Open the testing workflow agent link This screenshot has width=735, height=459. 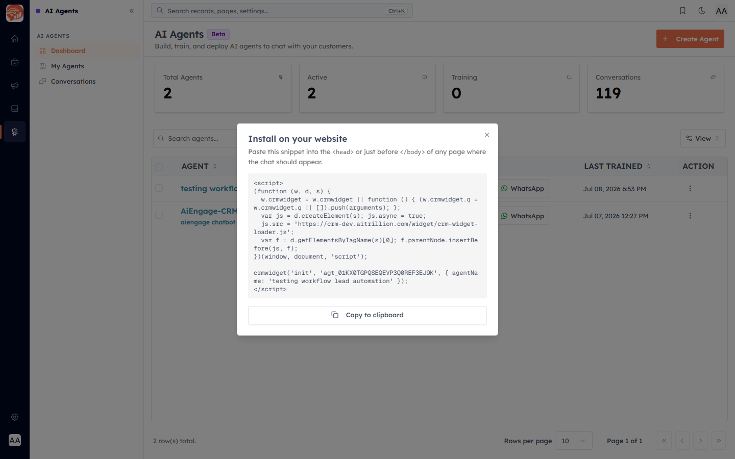(x=209, y=189)
